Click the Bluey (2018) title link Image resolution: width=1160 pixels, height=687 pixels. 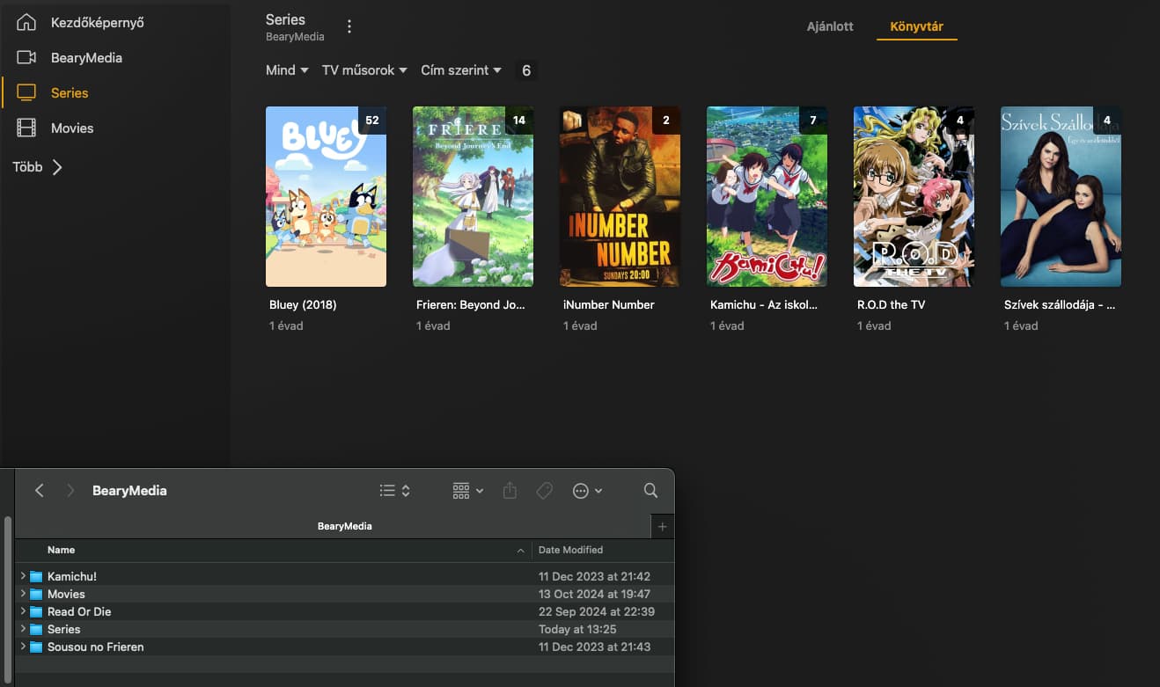click(303, 304)
